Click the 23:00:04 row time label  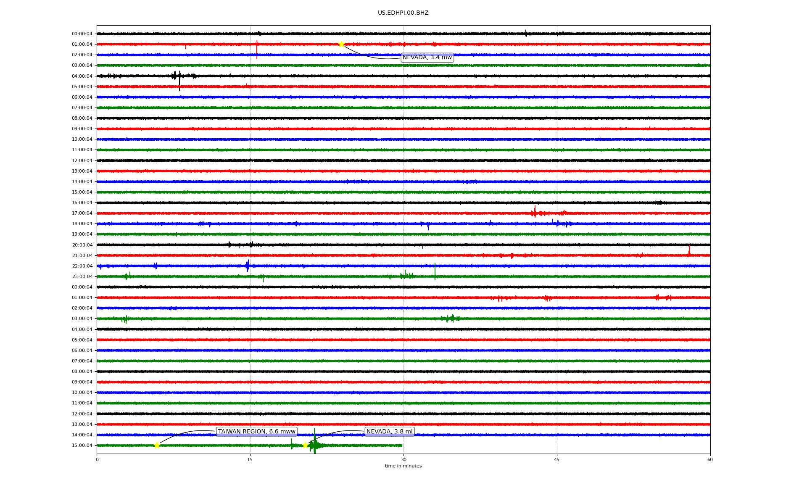(x=82, y=277)
